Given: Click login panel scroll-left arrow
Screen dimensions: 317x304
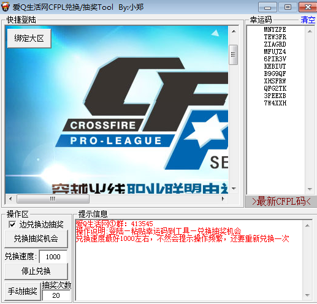Looking at the screenshot, I should coord(10,199).
